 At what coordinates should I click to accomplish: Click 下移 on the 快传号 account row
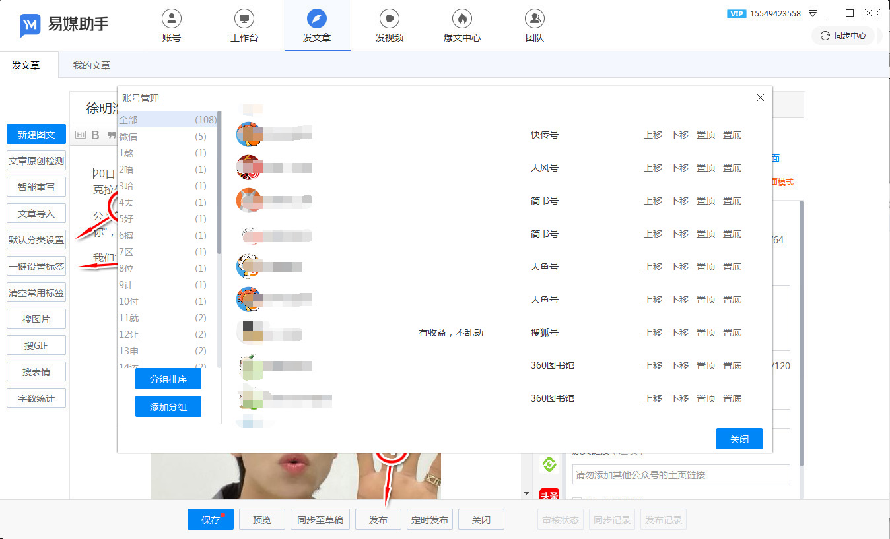[x=679, y=135]
